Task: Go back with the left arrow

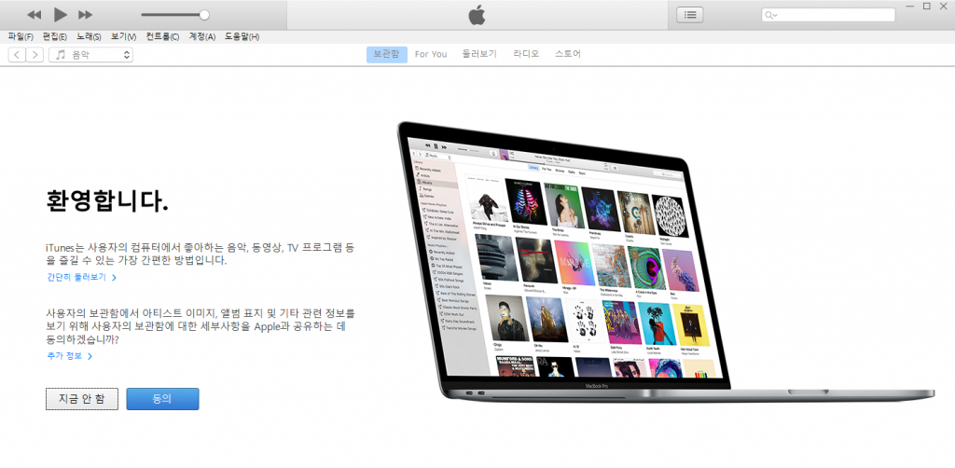Action: coord(17,55)
